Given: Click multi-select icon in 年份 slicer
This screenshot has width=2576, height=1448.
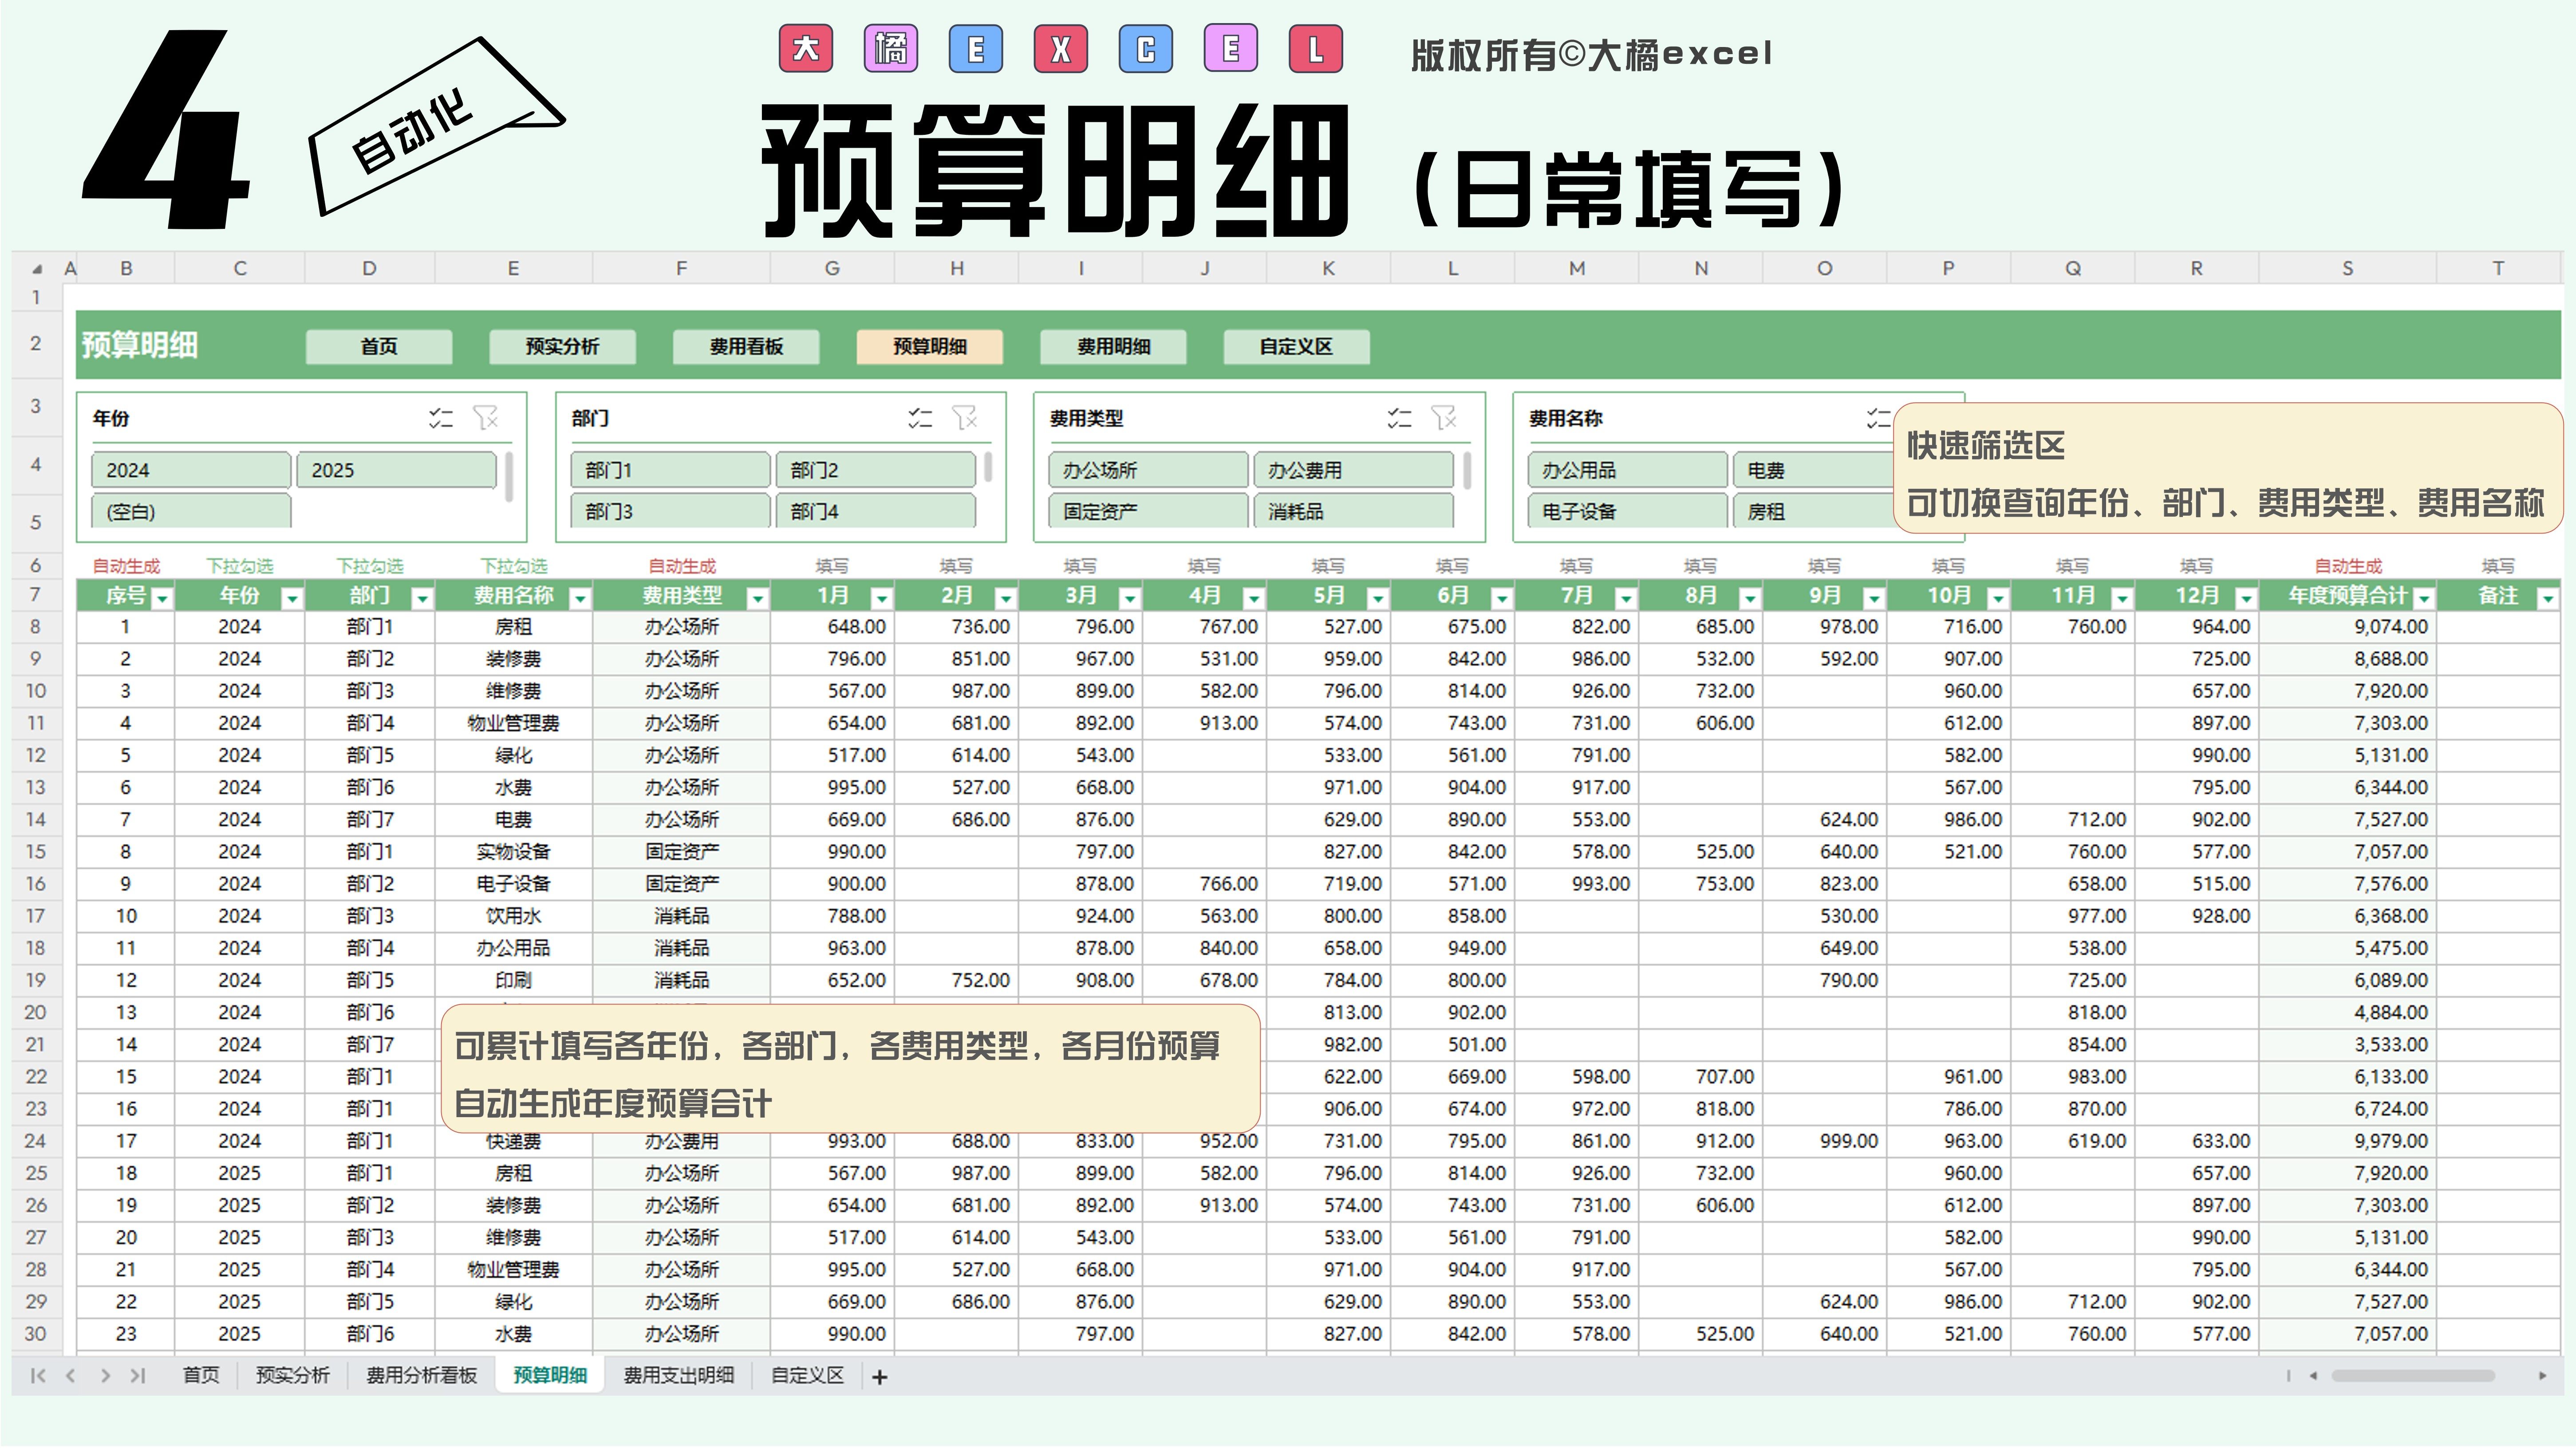Looking at the screenshot, I should (x=441, y=418).
